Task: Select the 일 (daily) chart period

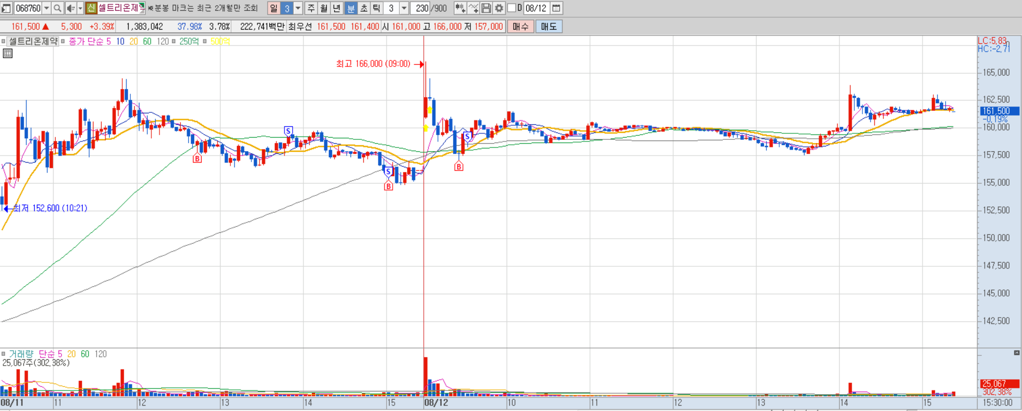Action: coord(274,8)
